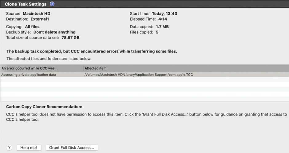The image size is (289, 153).
Task: Click the Destination value External1
Action: (40, 19)
